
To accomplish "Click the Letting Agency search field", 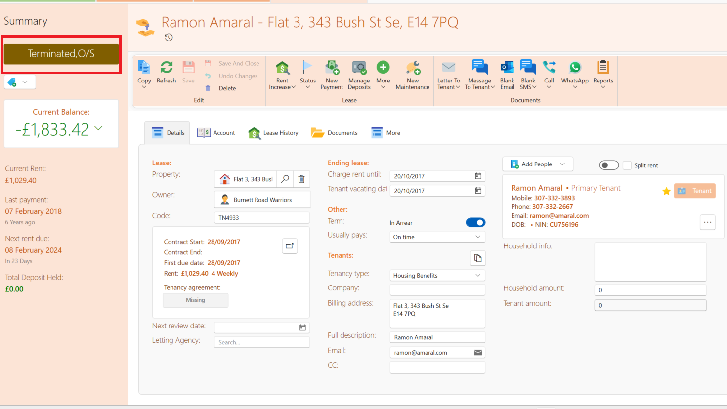I will pos(262,342).
